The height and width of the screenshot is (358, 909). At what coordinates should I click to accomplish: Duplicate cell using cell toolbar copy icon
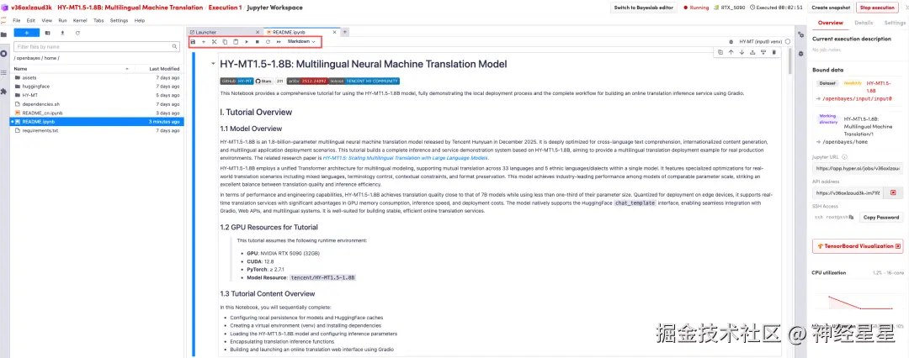[720, 52]
